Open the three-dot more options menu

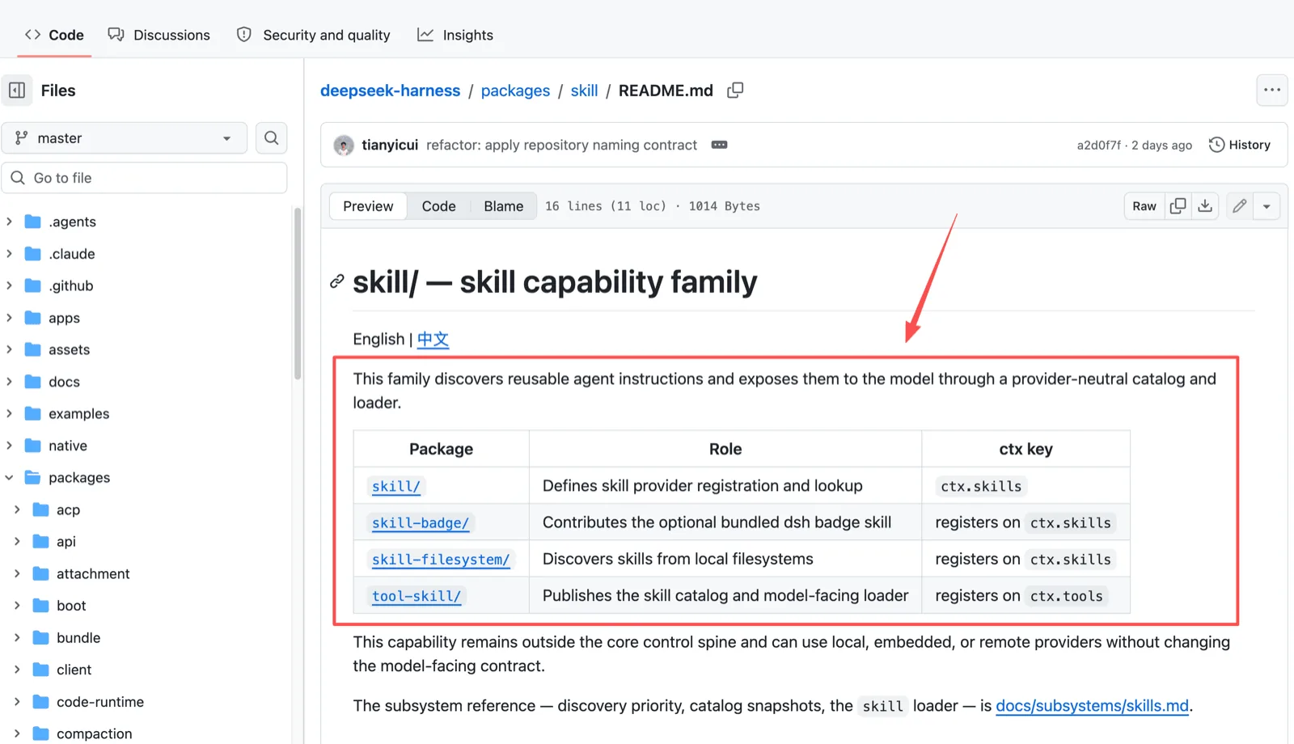[x=1271, y=91]
